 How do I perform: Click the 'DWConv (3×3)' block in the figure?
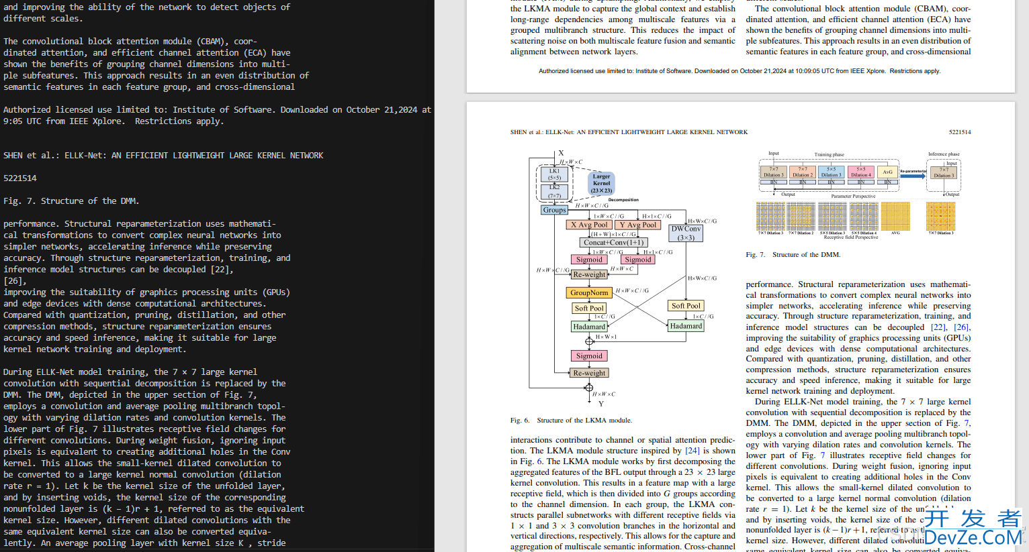click(686, 233)
